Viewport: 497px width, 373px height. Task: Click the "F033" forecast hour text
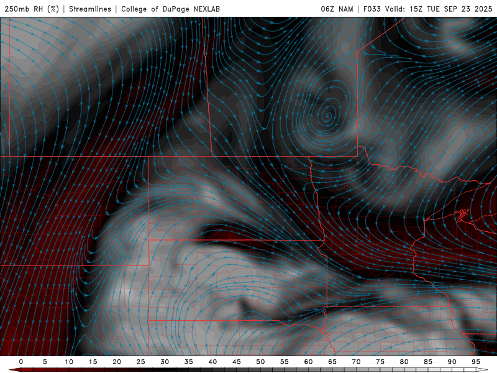[x=372, y=9]
